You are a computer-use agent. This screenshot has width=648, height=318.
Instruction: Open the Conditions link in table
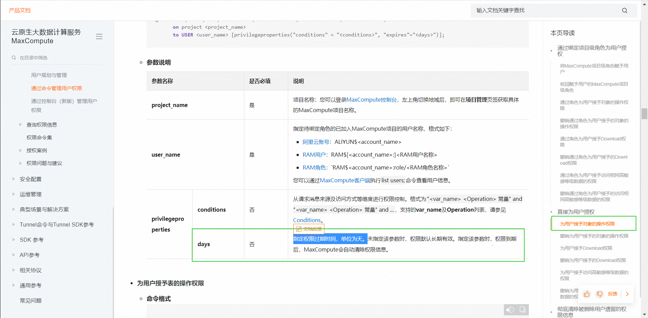[x=307, y=220]
